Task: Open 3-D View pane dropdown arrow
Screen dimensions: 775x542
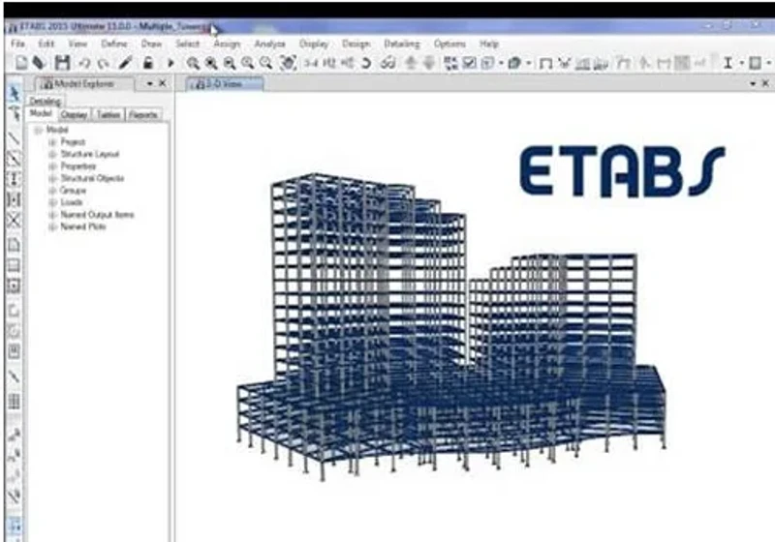Action: (x=753, y=84)
